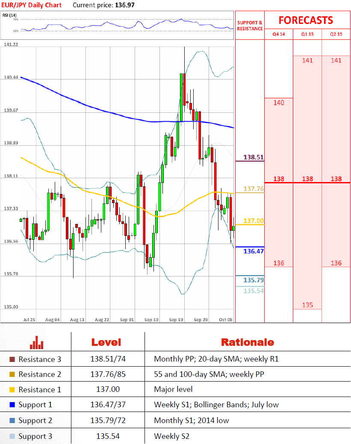Click the 137.00 resistance level label

(x=254, y=221)
